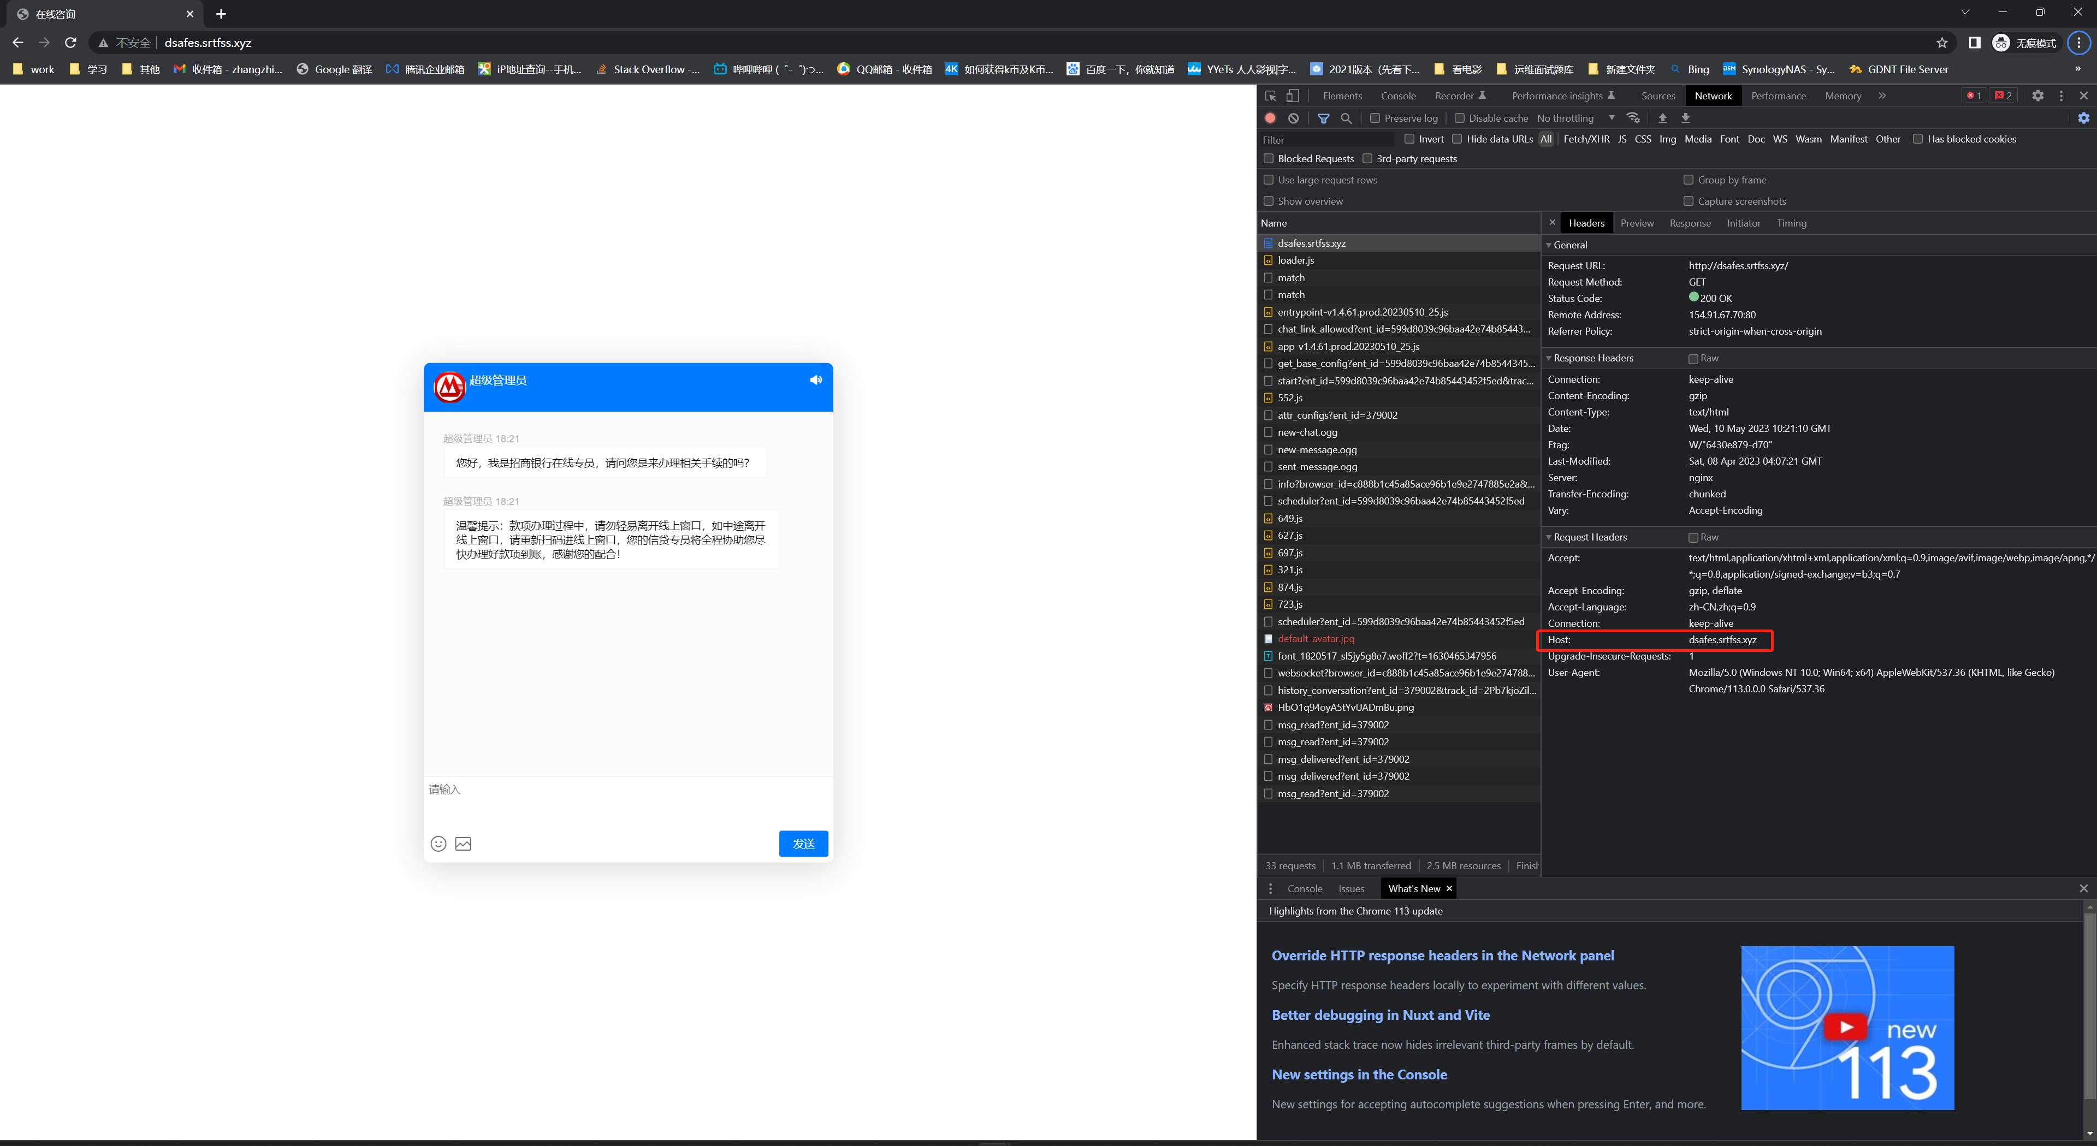Enable the Preserve log checkbox
The height and width of the screenshot is (1146, 2097).
coord(1375,118)
